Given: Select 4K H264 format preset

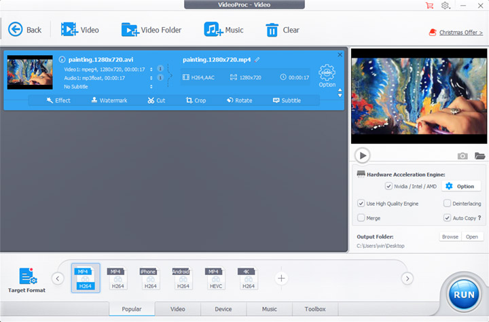Looking at the screenshot, I should [x=249, y=279].
